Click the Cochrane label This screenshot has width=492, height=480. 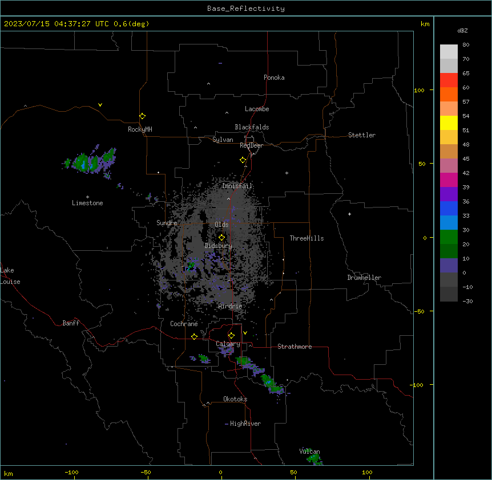pyautogui.click(x=184, y=324)
